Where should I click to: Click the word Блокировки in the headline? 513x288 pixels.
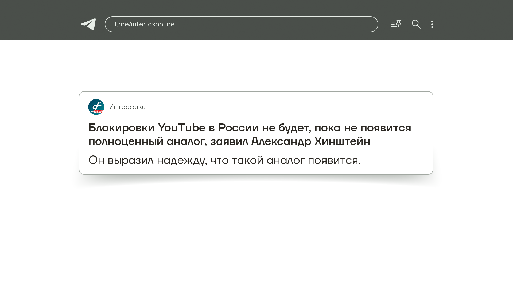pos(122,128)
